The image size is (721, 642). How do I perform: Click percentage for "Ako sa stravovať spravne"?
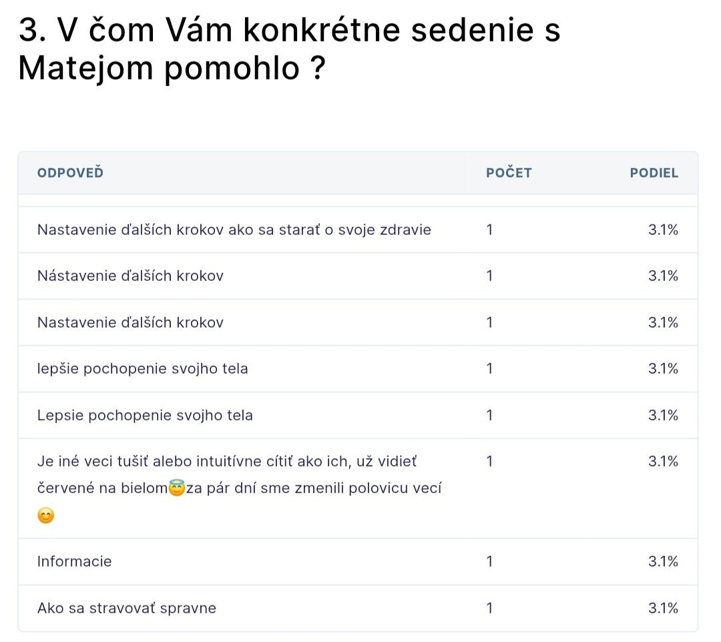tap(663, 608)
